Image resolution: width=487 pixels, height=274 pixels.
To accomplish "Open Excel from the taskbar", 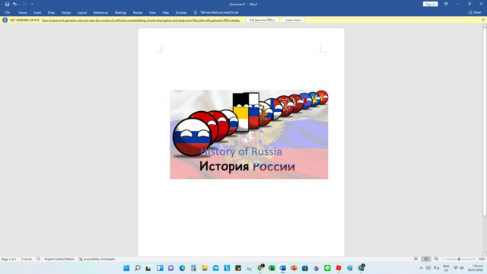I will point(272,268).
